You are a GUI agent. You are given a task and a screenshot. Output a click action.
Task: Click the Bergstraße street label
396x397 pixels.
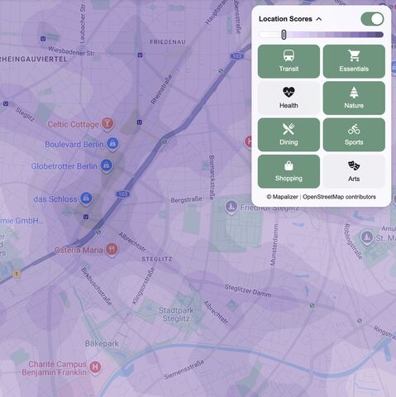pyautogui.click(x=186, y=199)
